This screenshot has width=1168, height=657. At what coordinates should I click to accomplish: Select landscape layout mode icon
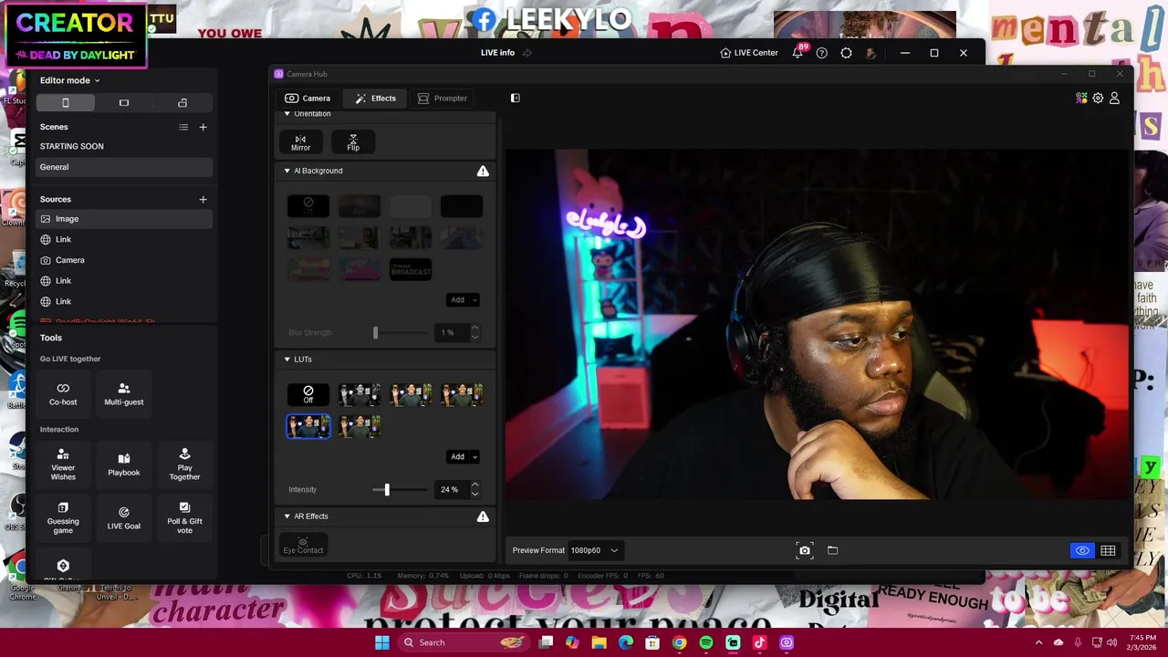pyautogui.click(x=124, y=103)
